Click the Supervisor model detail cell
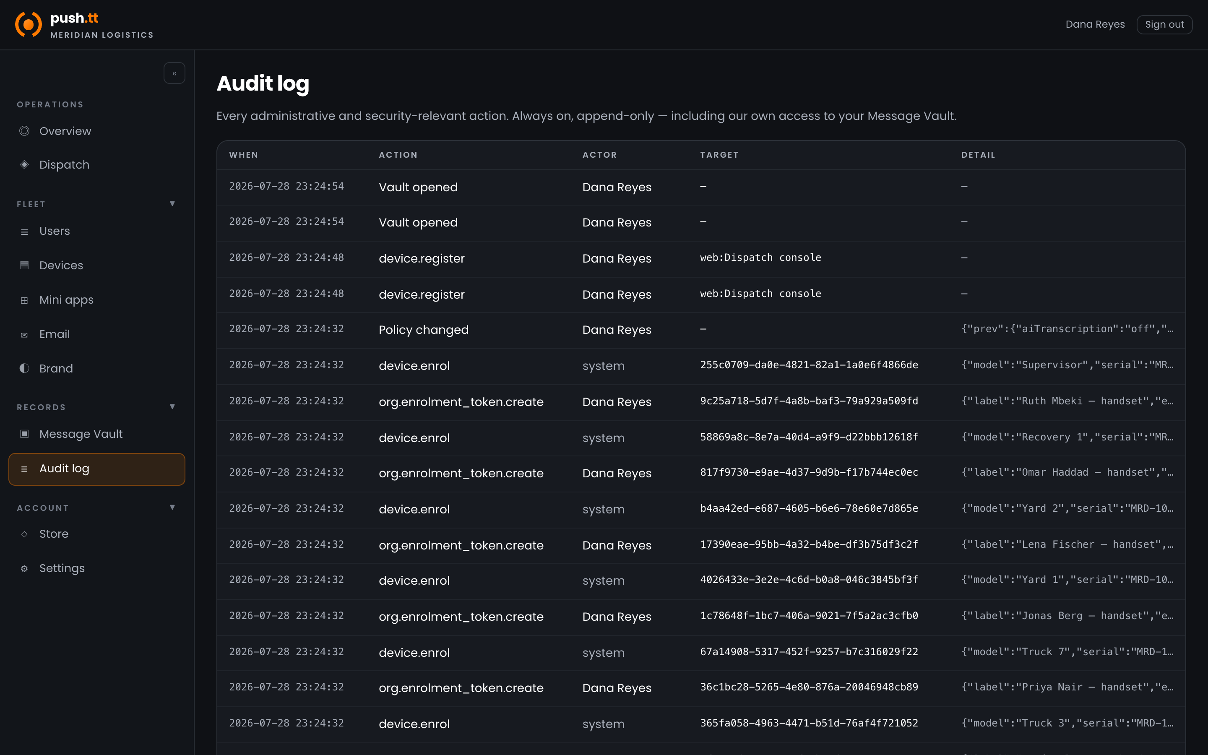The image size is (1208, 755). pyautogui.click(x=1067, y=364)
